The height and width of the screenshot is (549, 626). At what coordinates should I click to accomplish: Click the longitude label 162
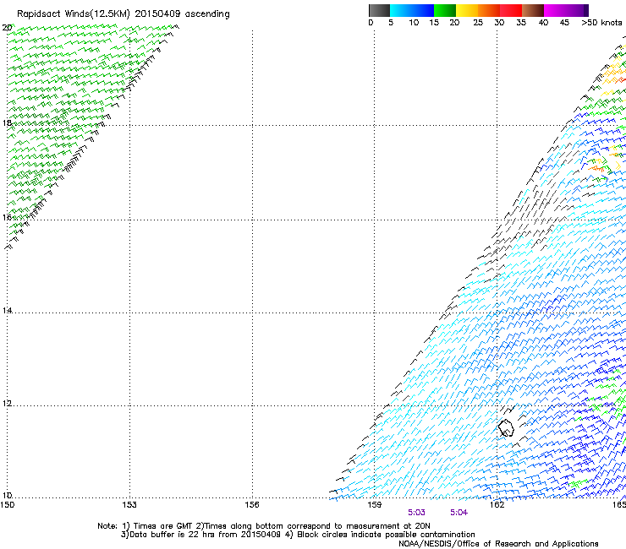497,505
